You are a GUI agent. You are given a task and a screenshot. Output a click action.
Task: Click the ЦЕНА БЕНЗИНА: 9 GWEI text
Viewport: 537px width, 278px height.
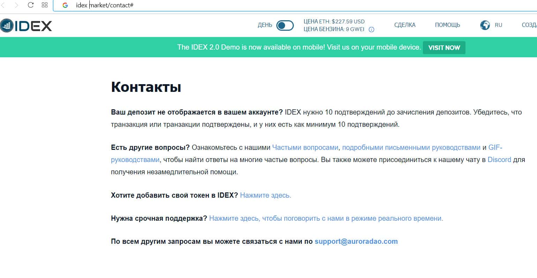(x=334, y=29)
